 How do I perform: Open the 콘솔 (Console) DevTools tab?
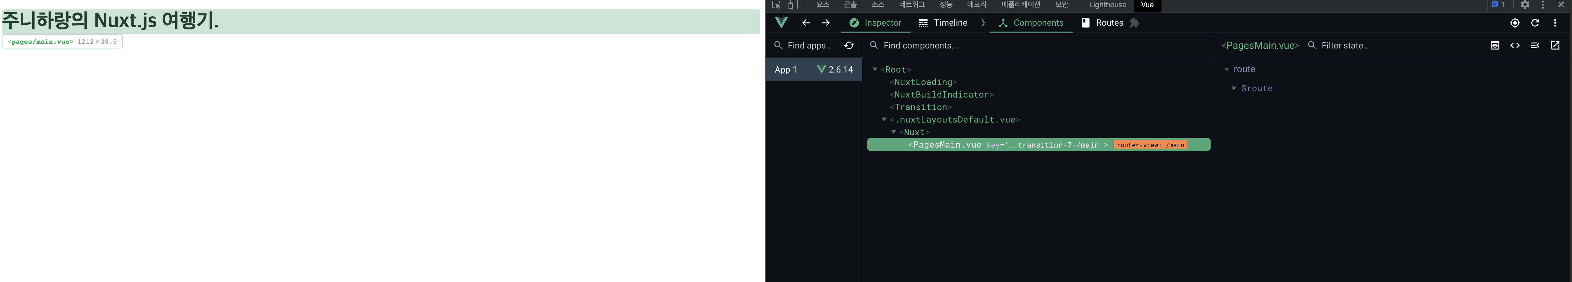pos(850,5)
